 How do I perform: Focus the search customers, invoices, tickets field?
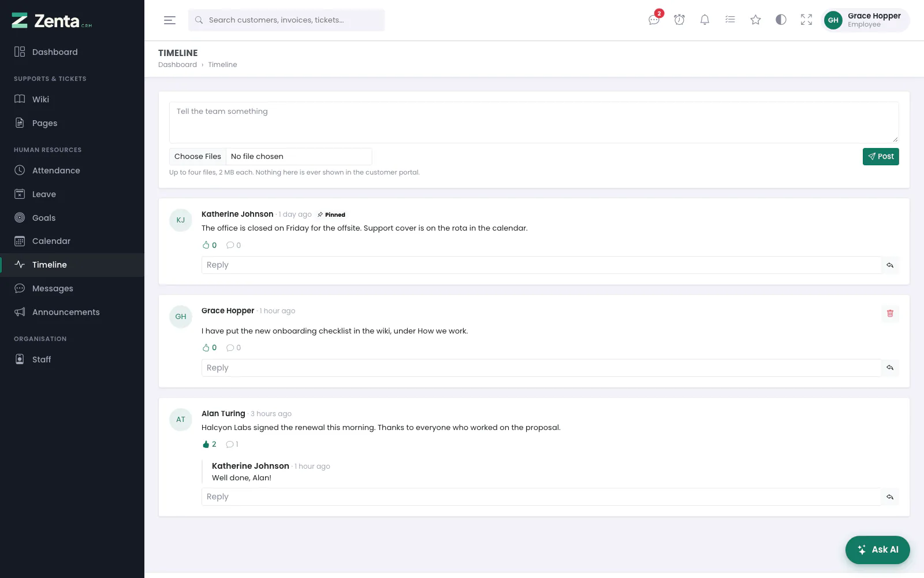286,20
